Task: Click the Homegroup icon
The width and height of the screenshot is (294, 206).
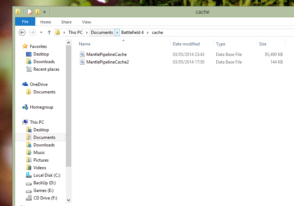Action: pyautogui.click(x=25, y=107)
